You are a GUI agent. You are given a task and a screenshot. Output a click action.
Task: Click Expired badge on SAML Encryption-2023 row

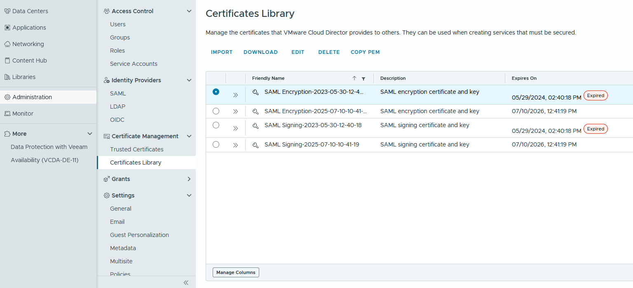pyautogui.click(x=595, y=95)
